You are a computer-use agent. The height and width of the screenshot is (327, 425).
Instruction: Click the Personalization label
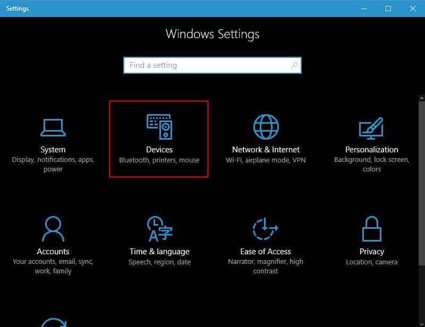371,150
